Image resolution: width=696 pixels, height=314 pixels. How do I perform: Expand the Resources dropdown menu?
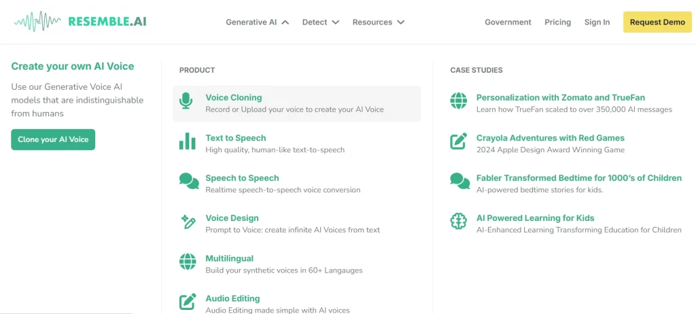coord(378,22)
